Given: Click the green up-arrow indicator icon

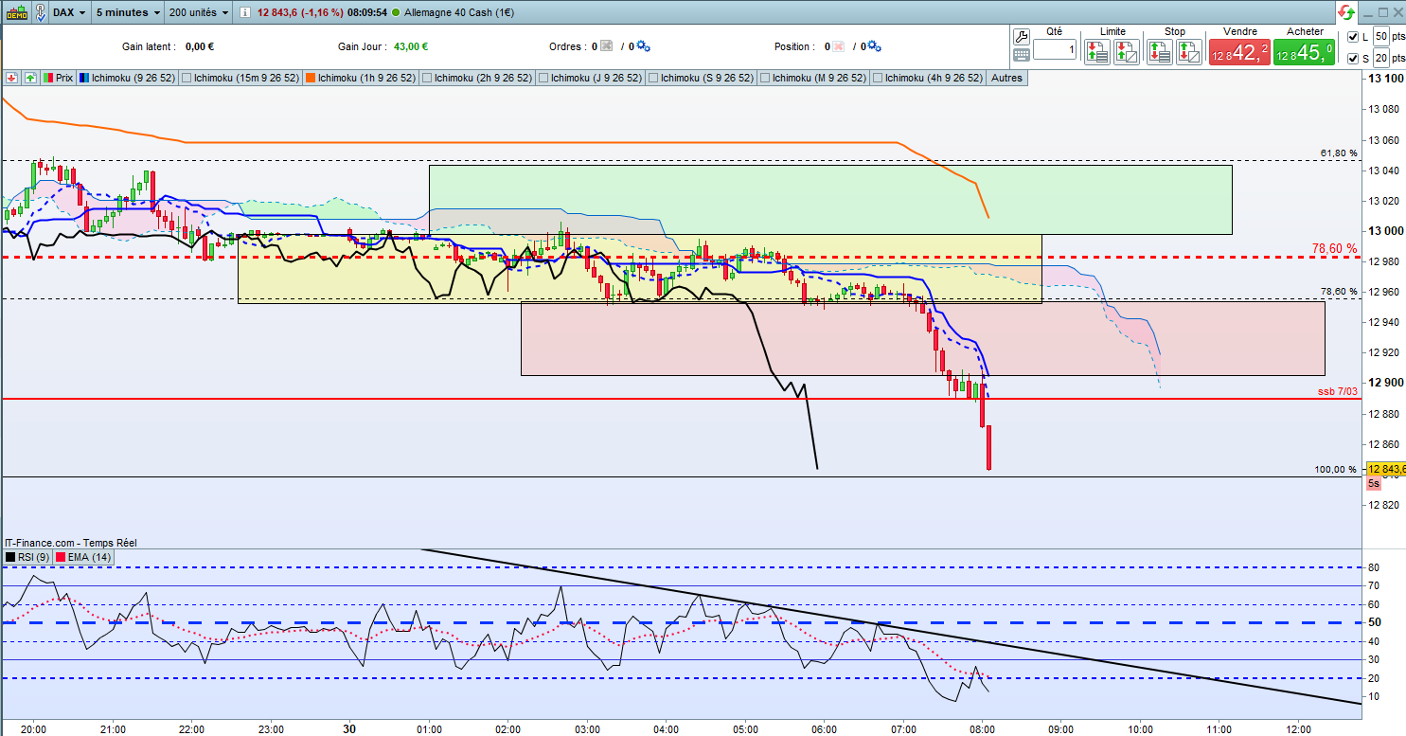Looking at the screenshot, I should pos(31,78).
